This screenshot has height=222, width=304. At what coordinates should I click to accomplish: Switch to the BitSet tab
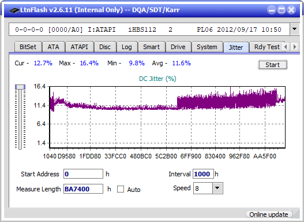point(28,47)
